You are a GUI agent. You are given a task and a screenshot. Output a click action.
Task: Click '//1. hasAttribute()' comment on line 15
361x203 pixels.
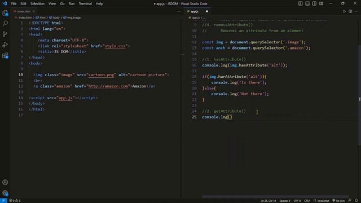click(224, 59)
